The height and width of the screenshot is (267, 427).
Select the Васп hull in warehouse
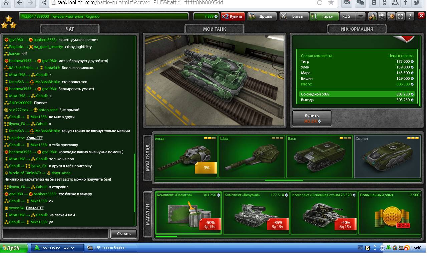click(x=320, y=157)
